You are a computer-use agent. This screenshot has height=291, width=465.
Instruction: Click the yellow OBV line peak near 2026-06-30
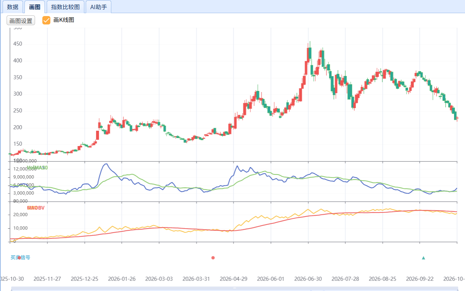tap(308, 209)
